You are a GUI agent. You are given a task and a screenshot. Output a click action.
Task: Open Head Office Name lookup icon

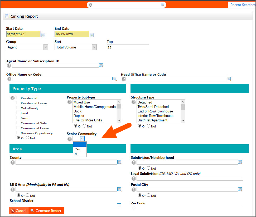[x=229, y=78]
